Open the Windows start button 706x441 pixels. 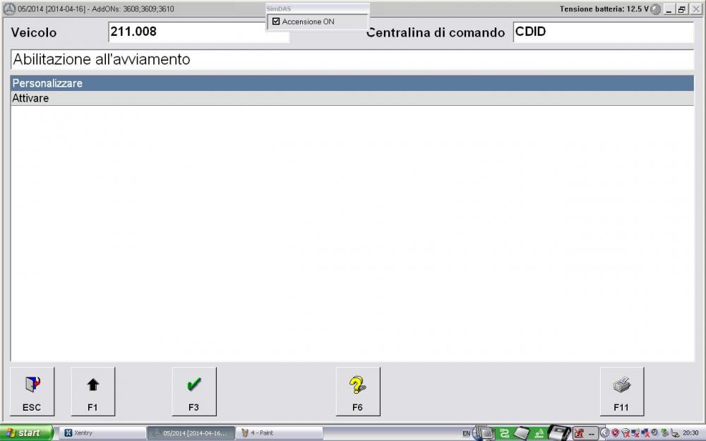click(x=27, y=433)
